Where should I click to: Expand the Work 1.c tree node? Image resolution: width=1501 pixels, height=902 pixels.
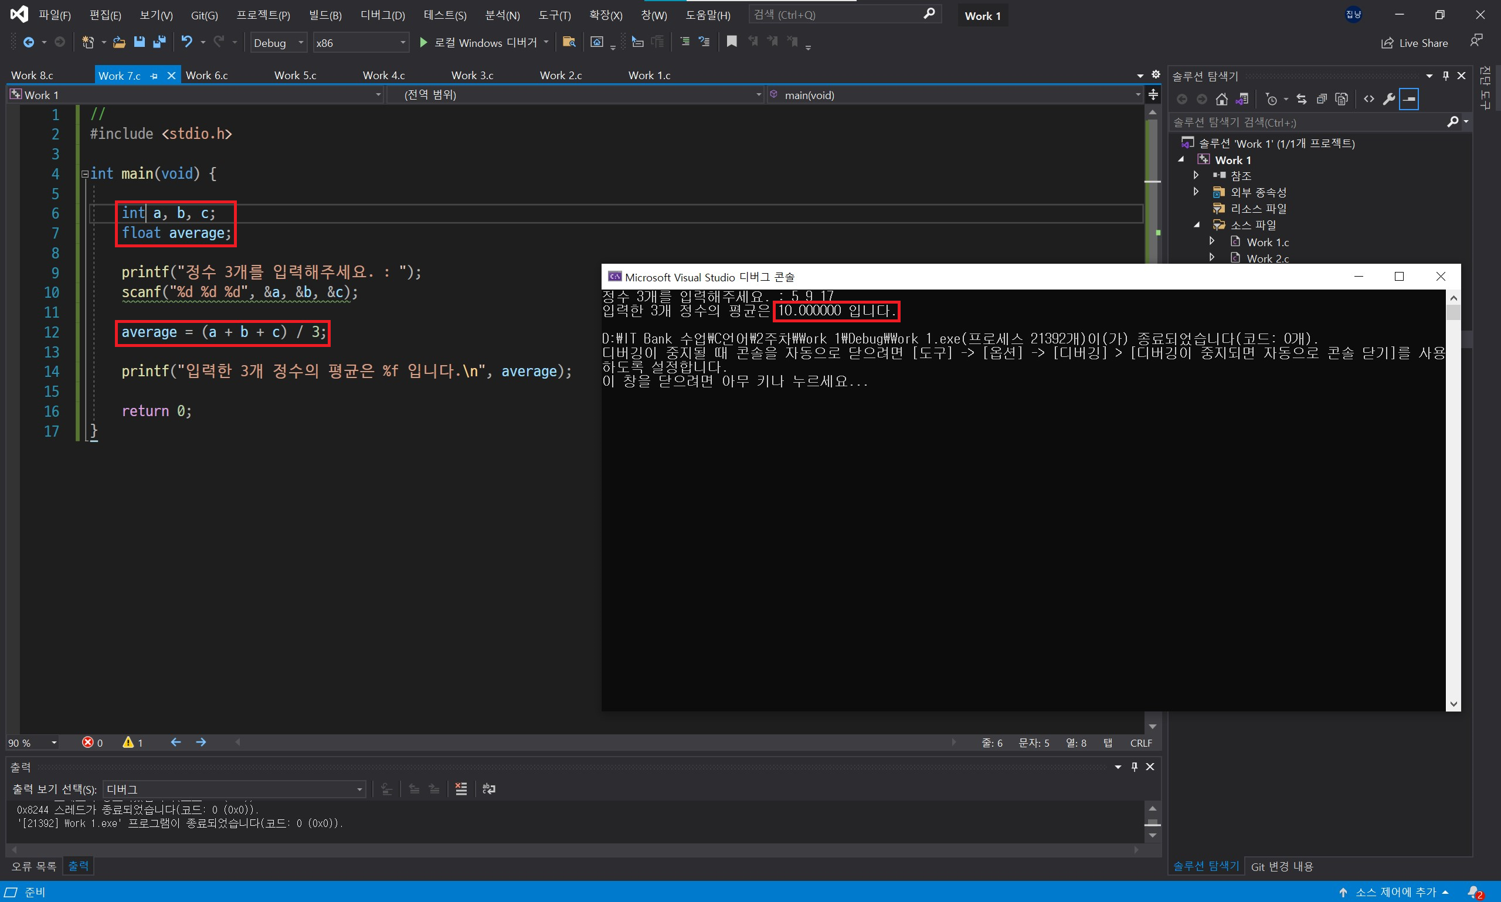pos(1211,241)
